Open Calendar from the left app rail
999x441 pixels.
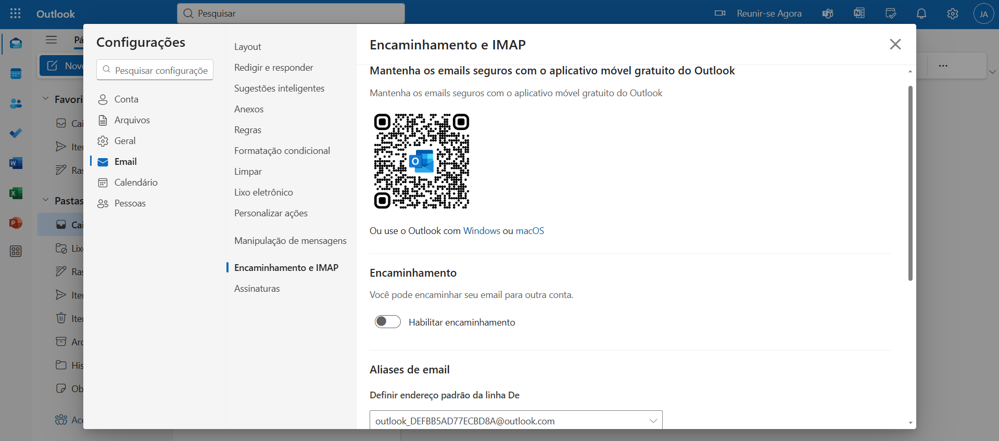click(x=16, y=74)
